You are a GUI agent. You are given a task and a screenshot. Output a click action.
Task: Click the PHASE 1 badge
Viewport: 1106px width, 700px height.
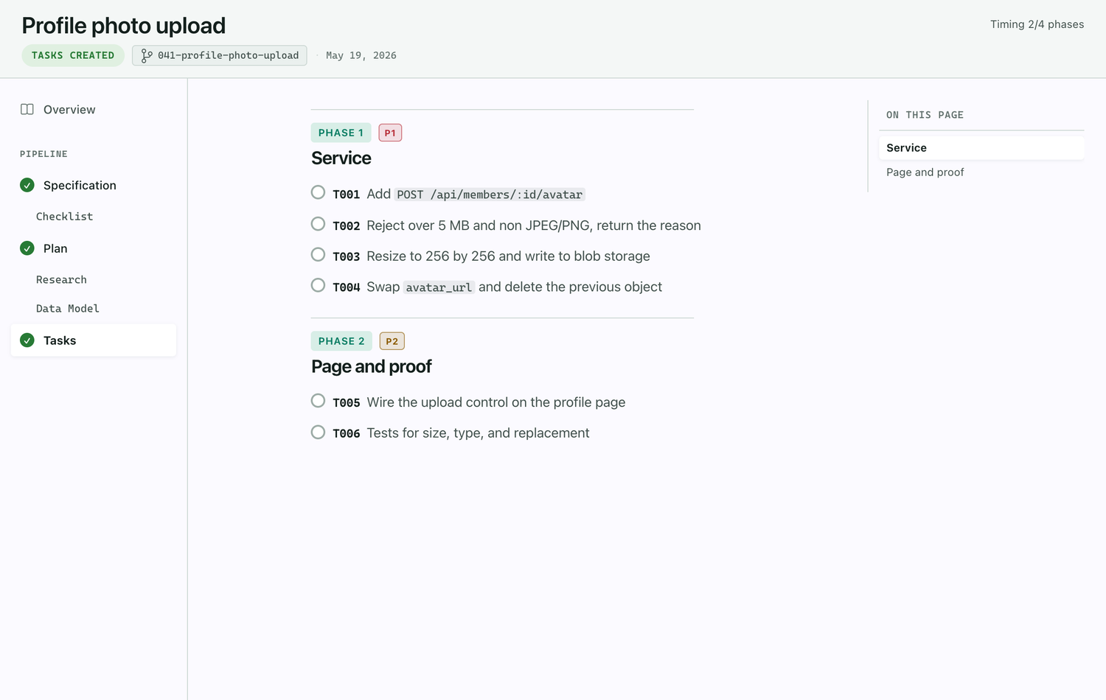pos(341,133)
